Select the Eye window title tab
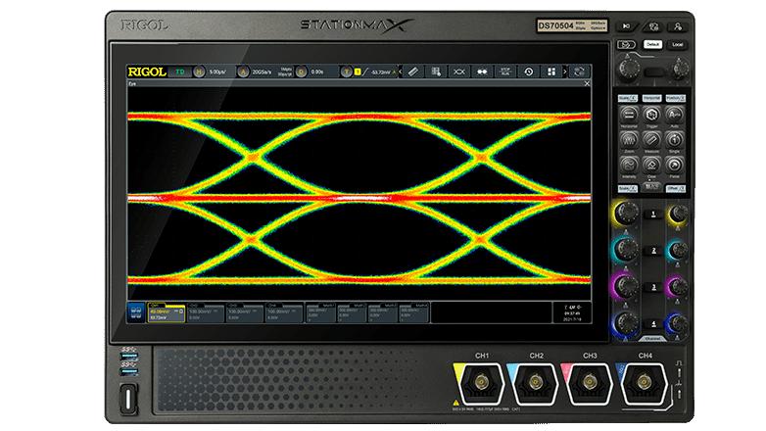Image resolution: width=766 pixels, height=431 pixels. coord(132,83)
